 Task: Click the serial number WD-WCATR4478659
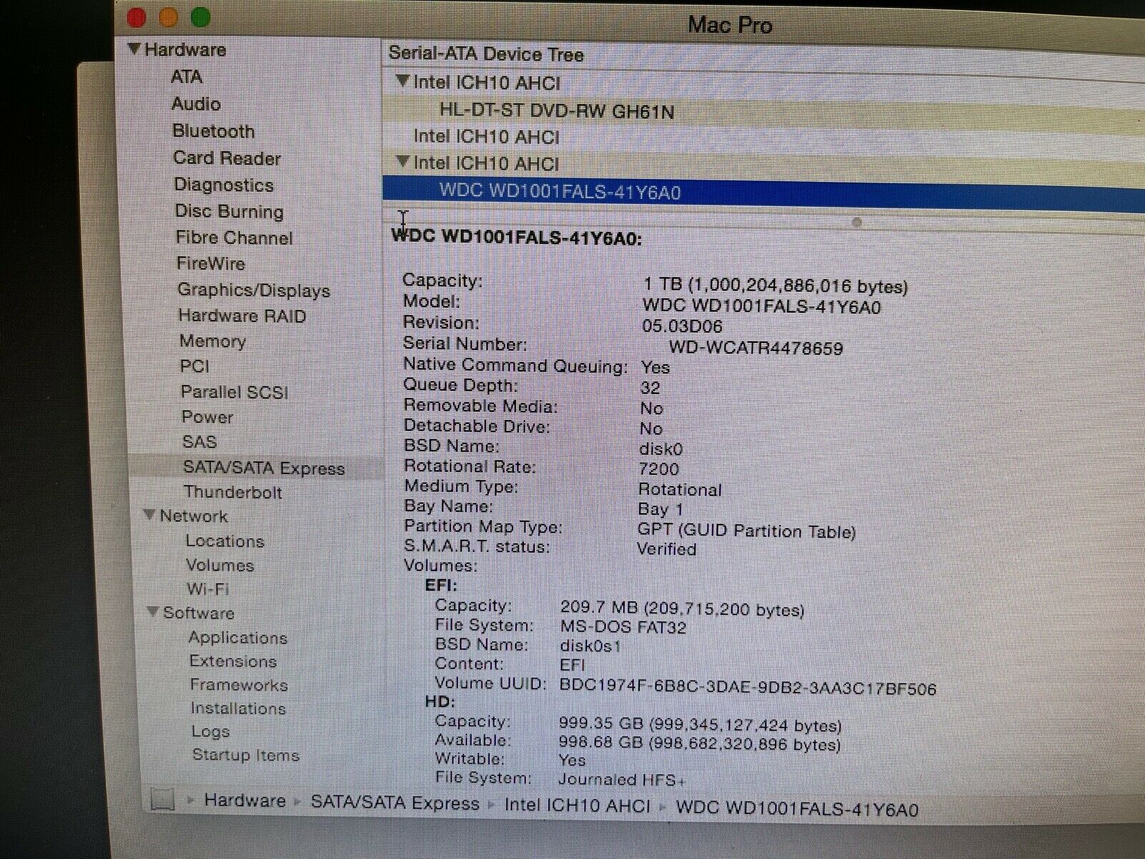point(756,349)
